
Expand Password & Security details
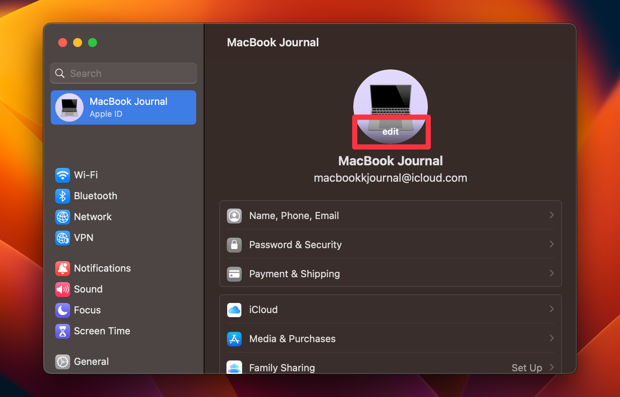[x=551, y=244]
